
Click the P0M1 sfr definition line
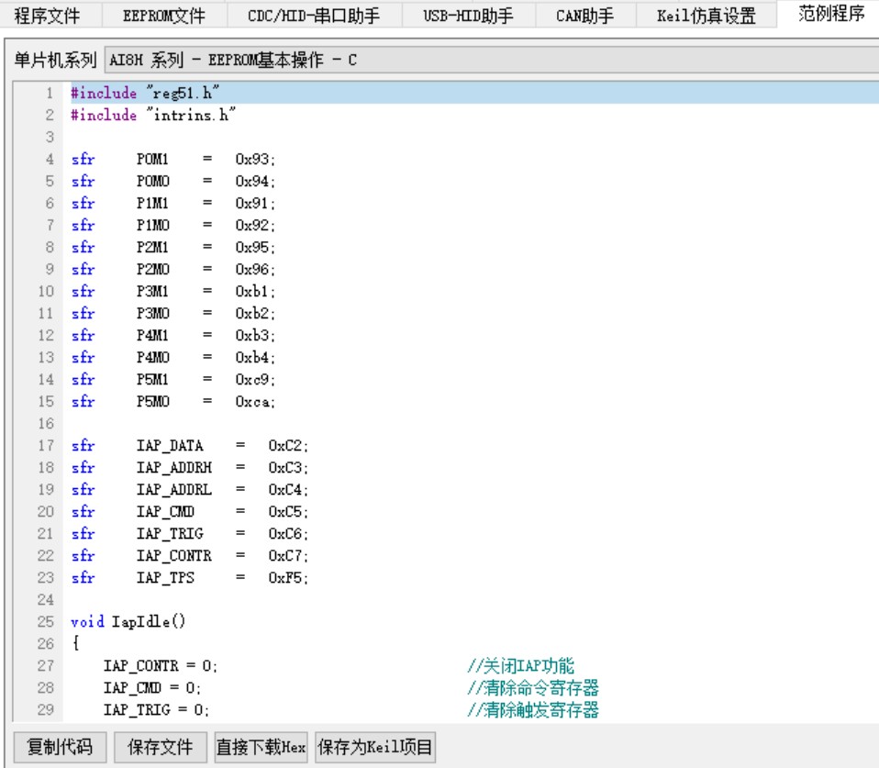172,160
